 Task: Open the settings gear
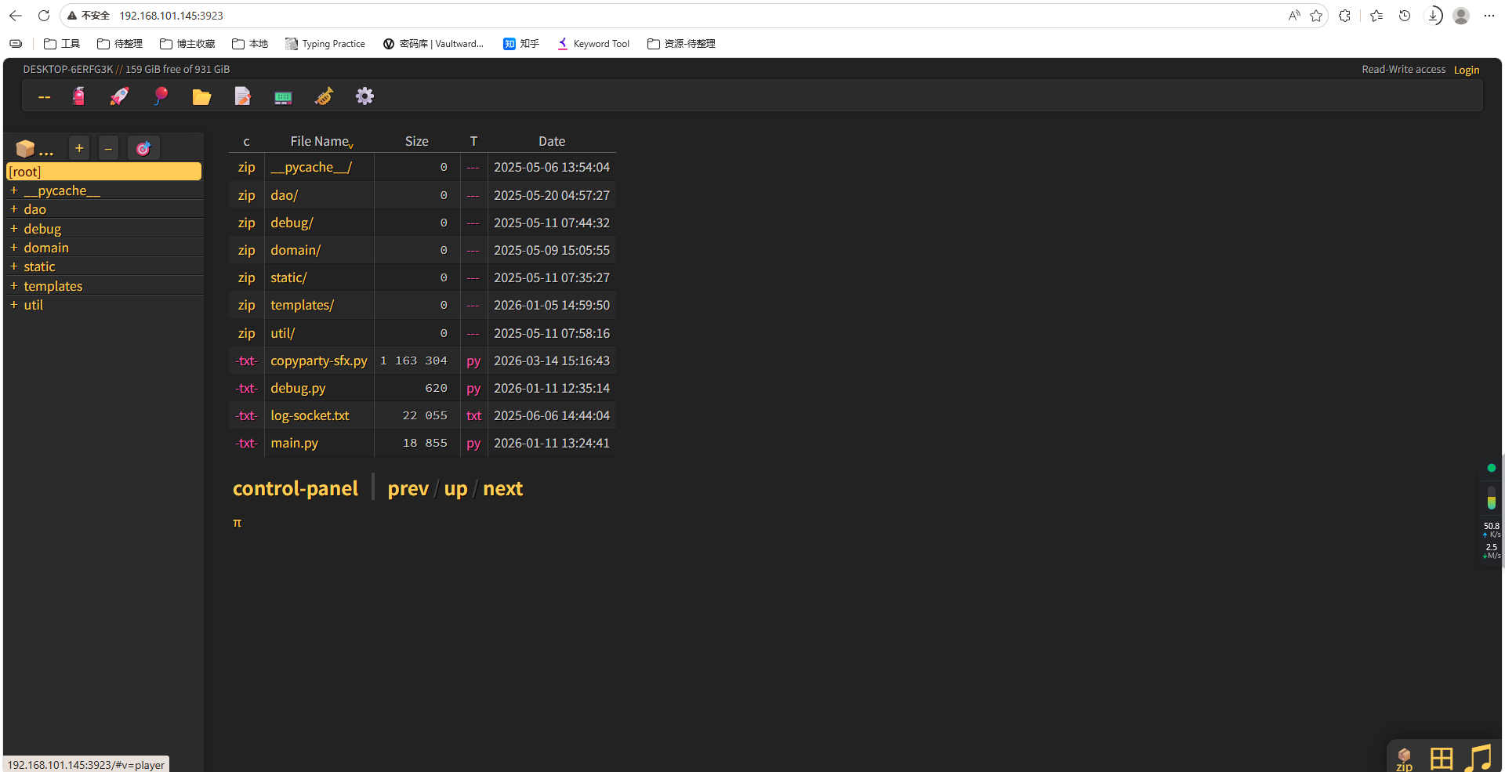364,96
